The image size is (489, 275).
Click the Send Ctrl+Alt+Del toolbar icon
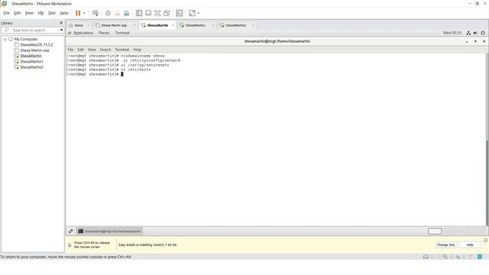(x=96, y=13)
